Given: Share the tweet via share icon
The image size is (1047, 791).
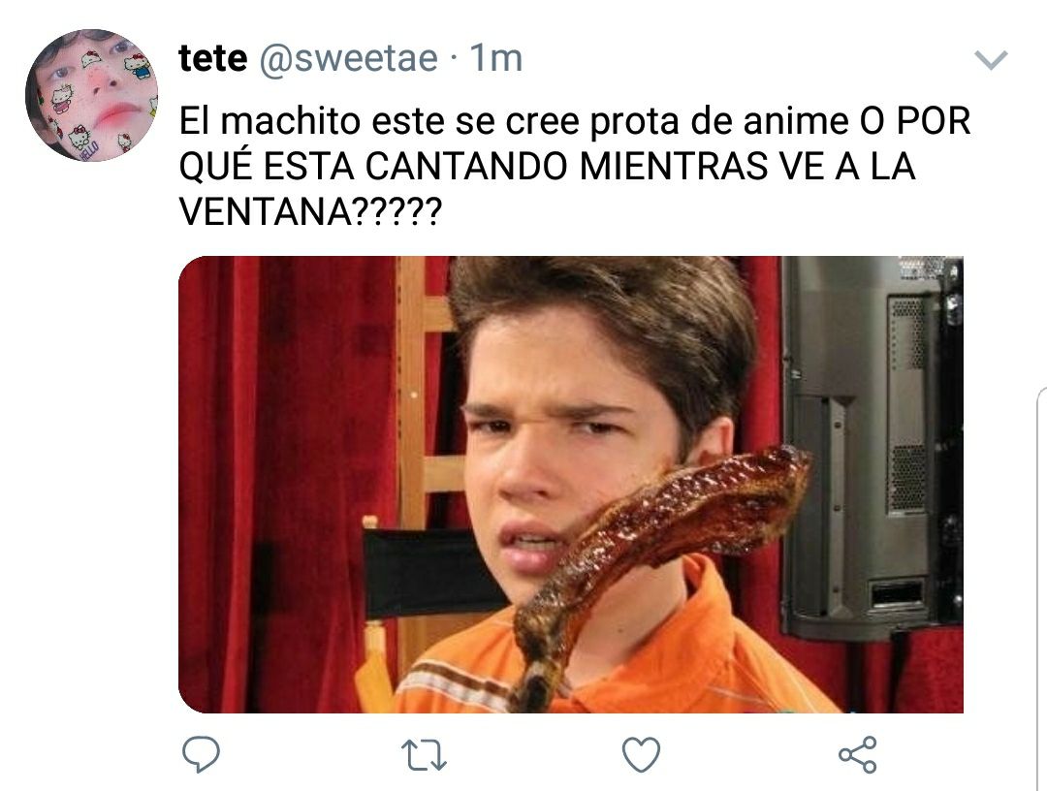Looking at the screenshot, I should [858, 754].
